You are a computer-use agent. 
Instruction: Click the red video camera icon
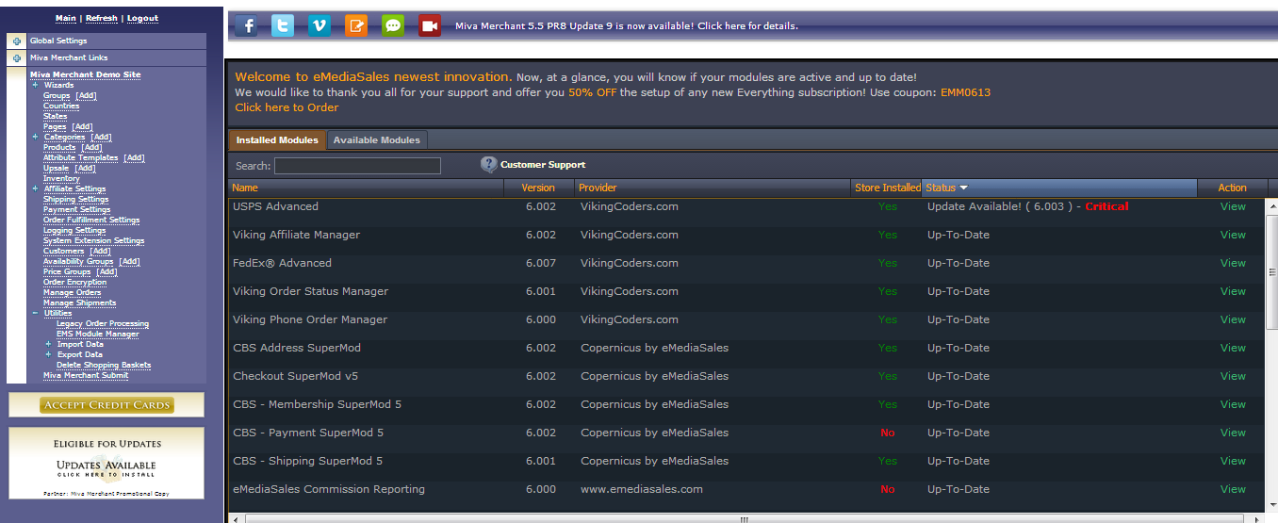click(430, 25)
